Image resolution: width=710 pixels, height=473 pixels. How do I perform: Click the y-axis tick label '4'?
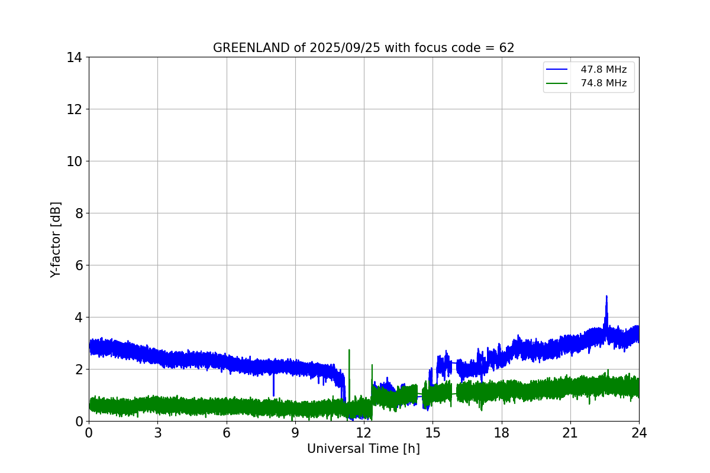pyautogui.click(x=78, y=318)
